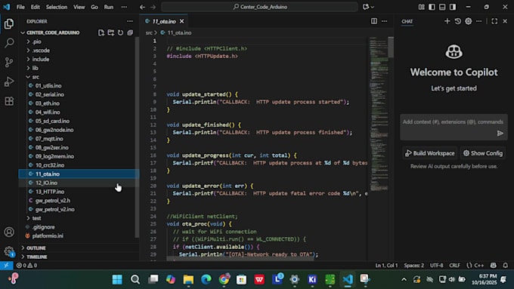The height and width of the screenshot is (289, 514).
Task: Open the File menu
Action: [x=20, y=7]
